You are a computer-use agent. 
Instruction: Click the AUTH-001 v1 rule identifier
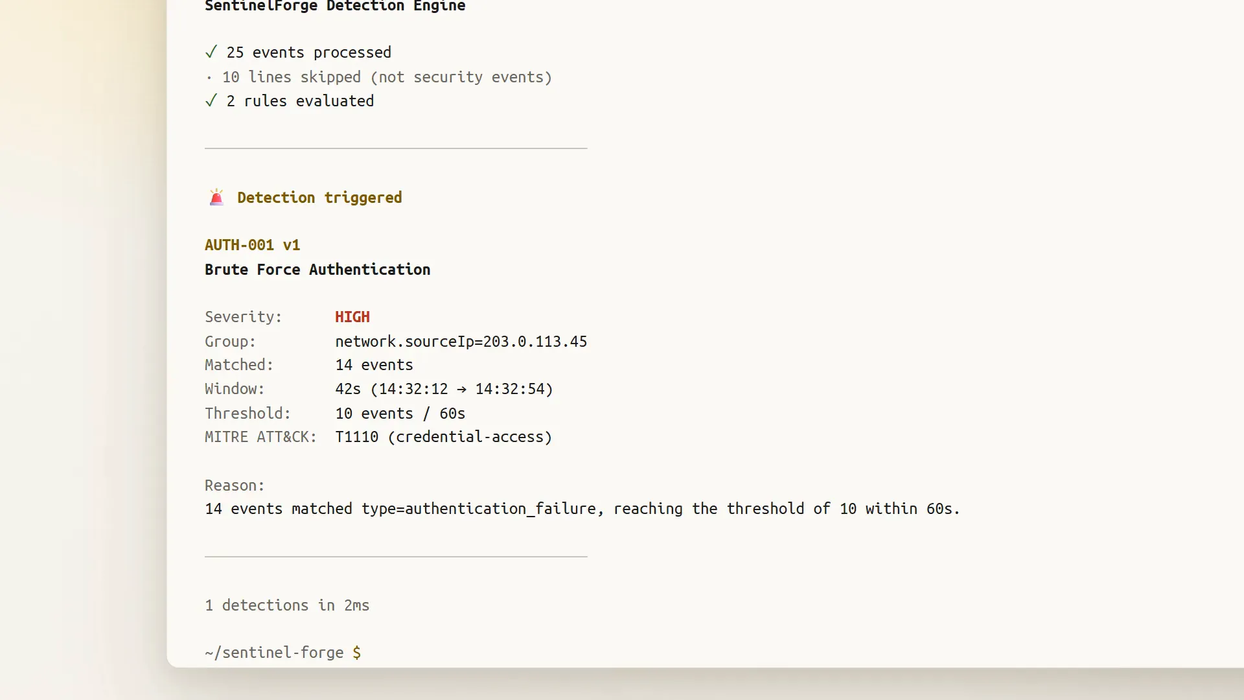[x=253, y=245]
